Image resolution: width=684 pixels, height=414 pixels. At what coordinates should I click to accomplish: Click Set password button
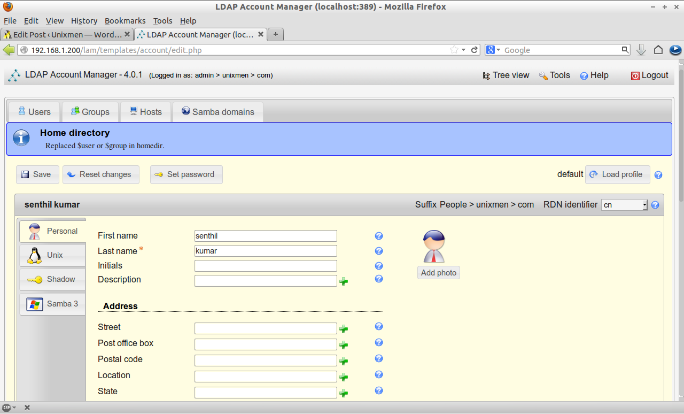point(186,174)
